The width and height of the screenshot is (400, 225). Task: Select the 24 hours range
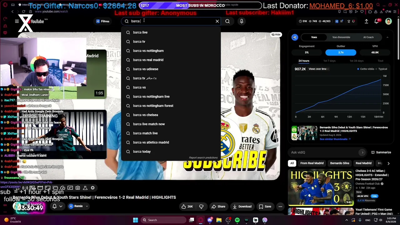(304, 61)
